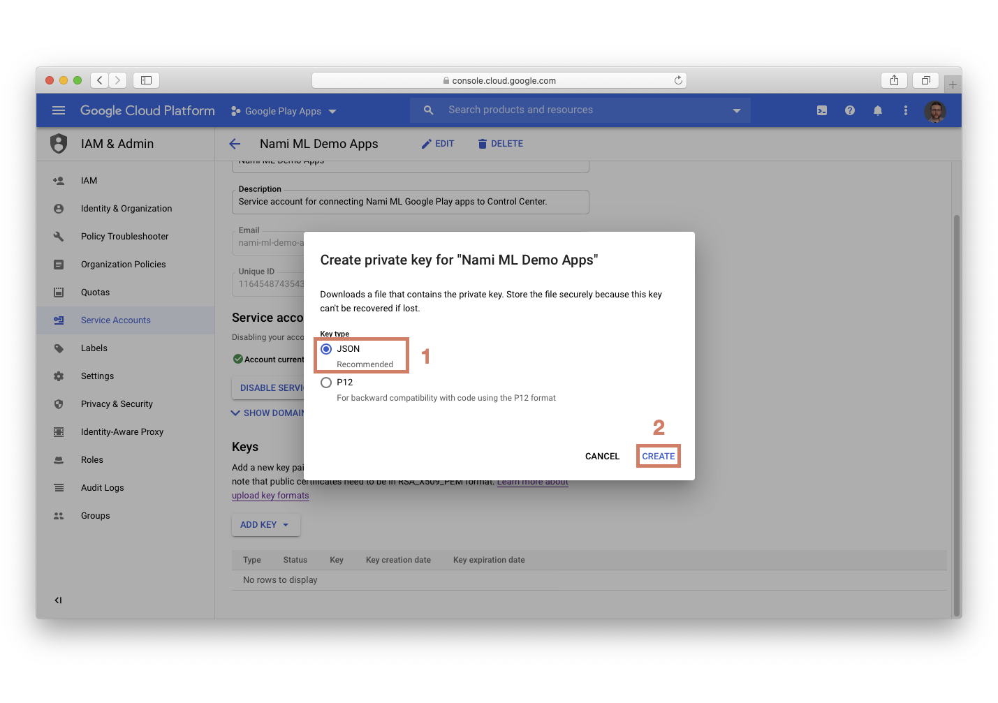Click the Groups people icon
The image size is (998, 703).
tap(59, 516)
